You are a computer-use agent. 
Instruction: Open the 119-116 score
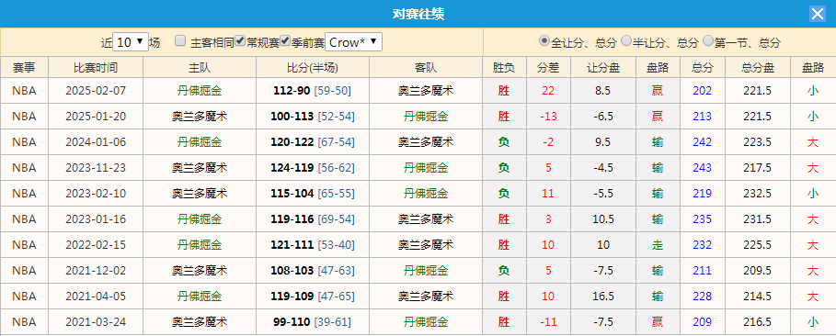(x=292, y=218)
